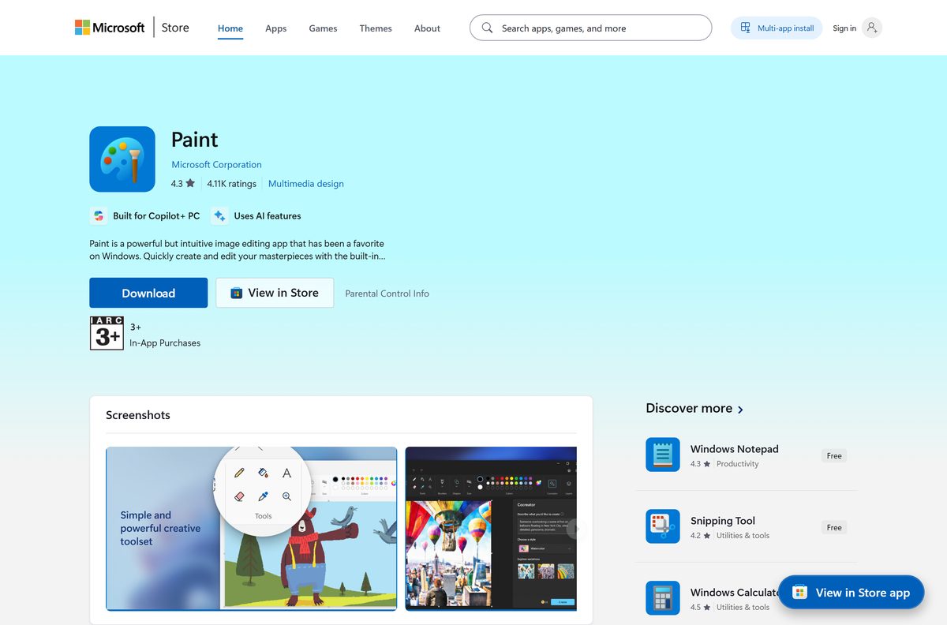The image size is (947, 625).
Task: Click the Productivity category under Windows Notepad
Action: [x=738, y=464]
